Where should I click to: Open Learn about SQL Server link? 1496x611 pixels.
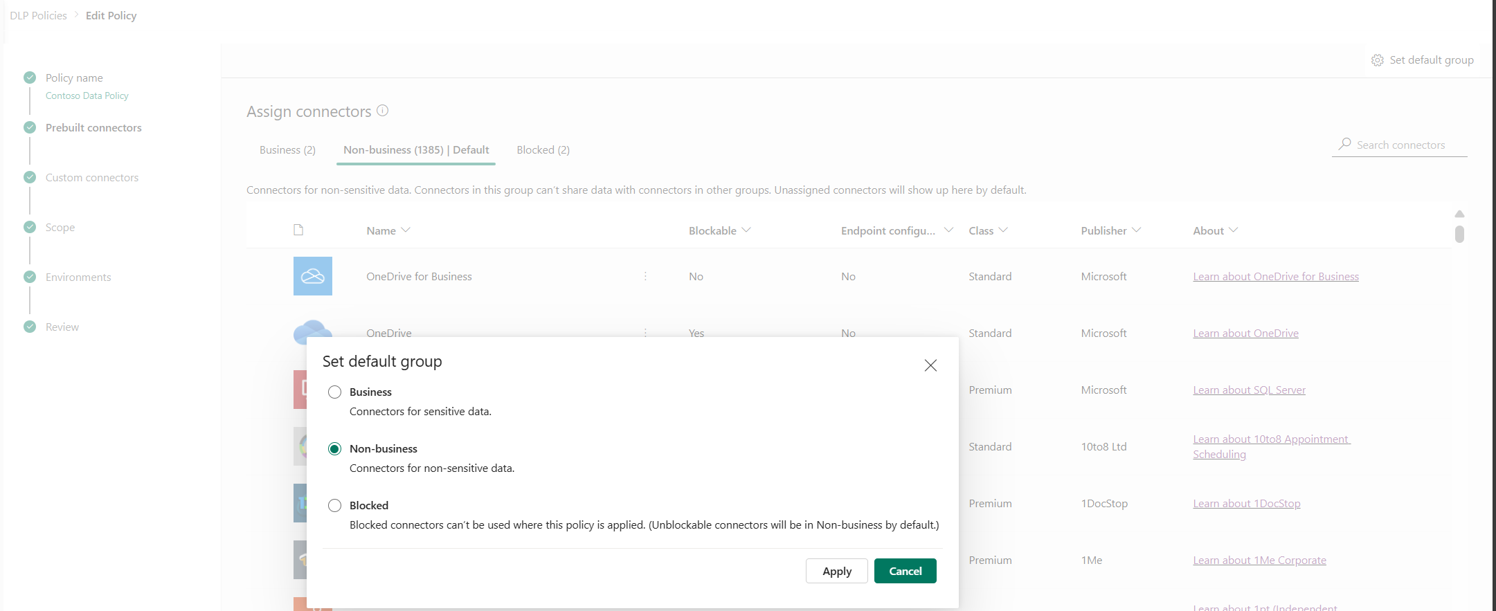click(x=1249, y=390)
